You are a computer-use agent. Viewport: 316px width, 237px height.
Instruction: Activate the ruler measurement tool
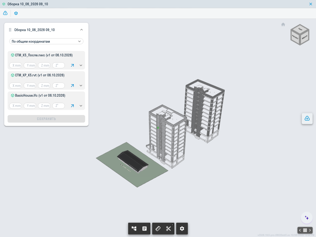(x=158, y=229)
